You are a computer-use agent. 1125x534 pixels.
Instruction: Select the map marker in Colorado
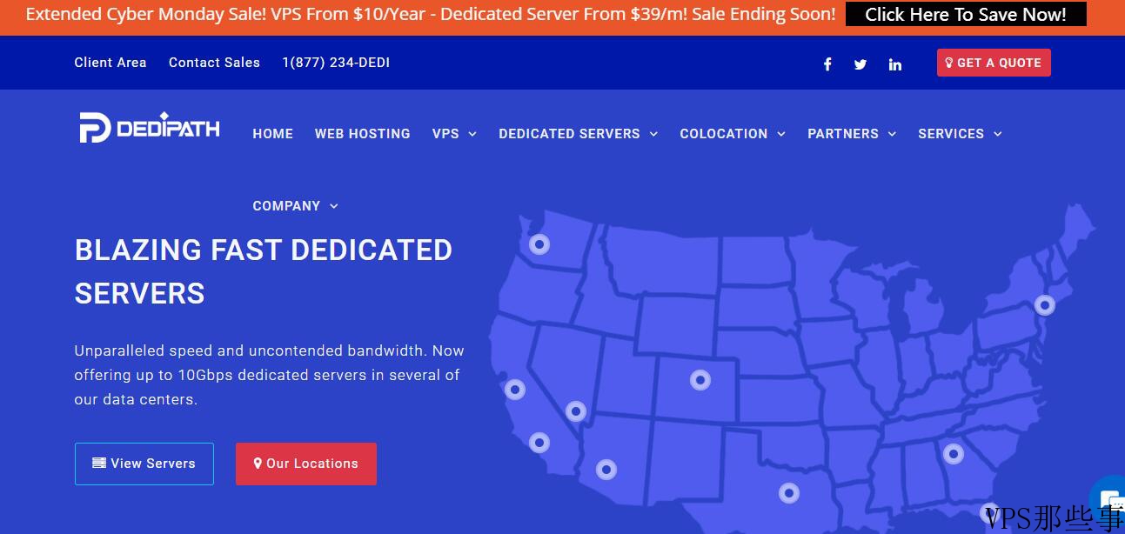tap(700, 380)
